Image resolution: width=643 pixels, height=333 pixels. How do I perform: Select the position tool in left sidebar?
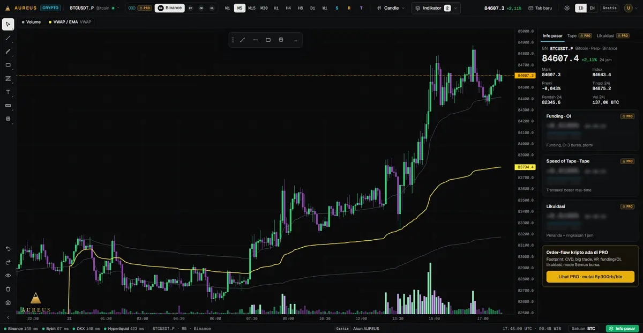(8, 119)
